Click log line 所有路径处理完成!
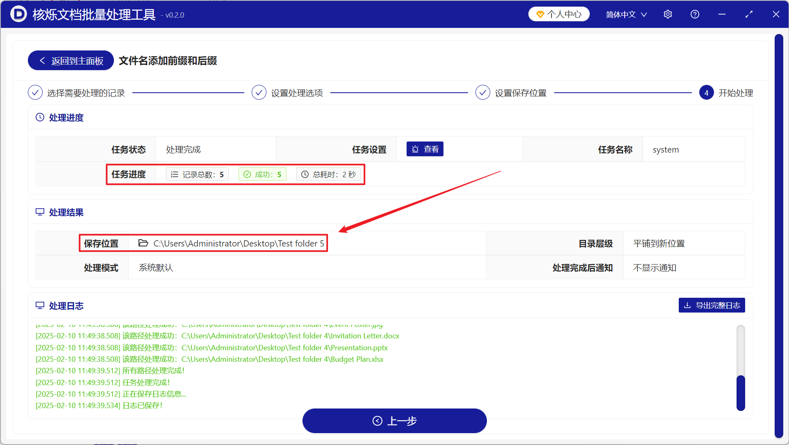The image size is (789, 445). pos(110,370)
